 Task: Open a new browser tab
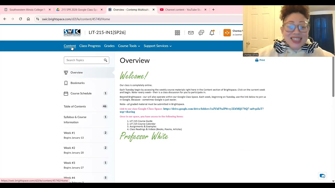tap(213, 10)
